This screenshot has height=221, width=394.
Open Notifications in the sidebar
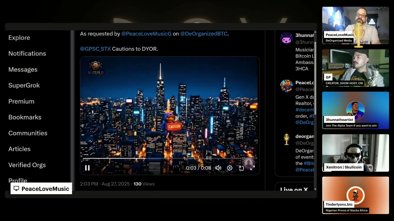(x=27, y=53)
